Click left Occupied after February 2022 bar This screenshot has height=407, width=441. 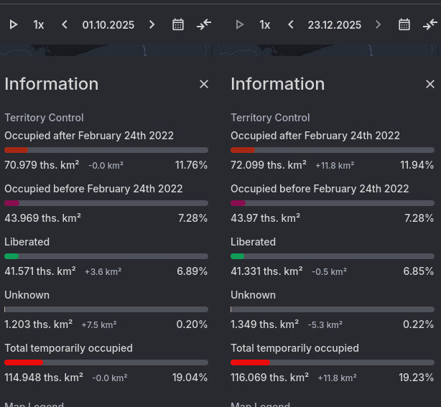point(106,150)
